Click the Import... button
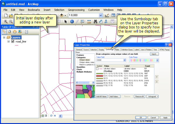This screenshot has width=175, height=124. 154,54
